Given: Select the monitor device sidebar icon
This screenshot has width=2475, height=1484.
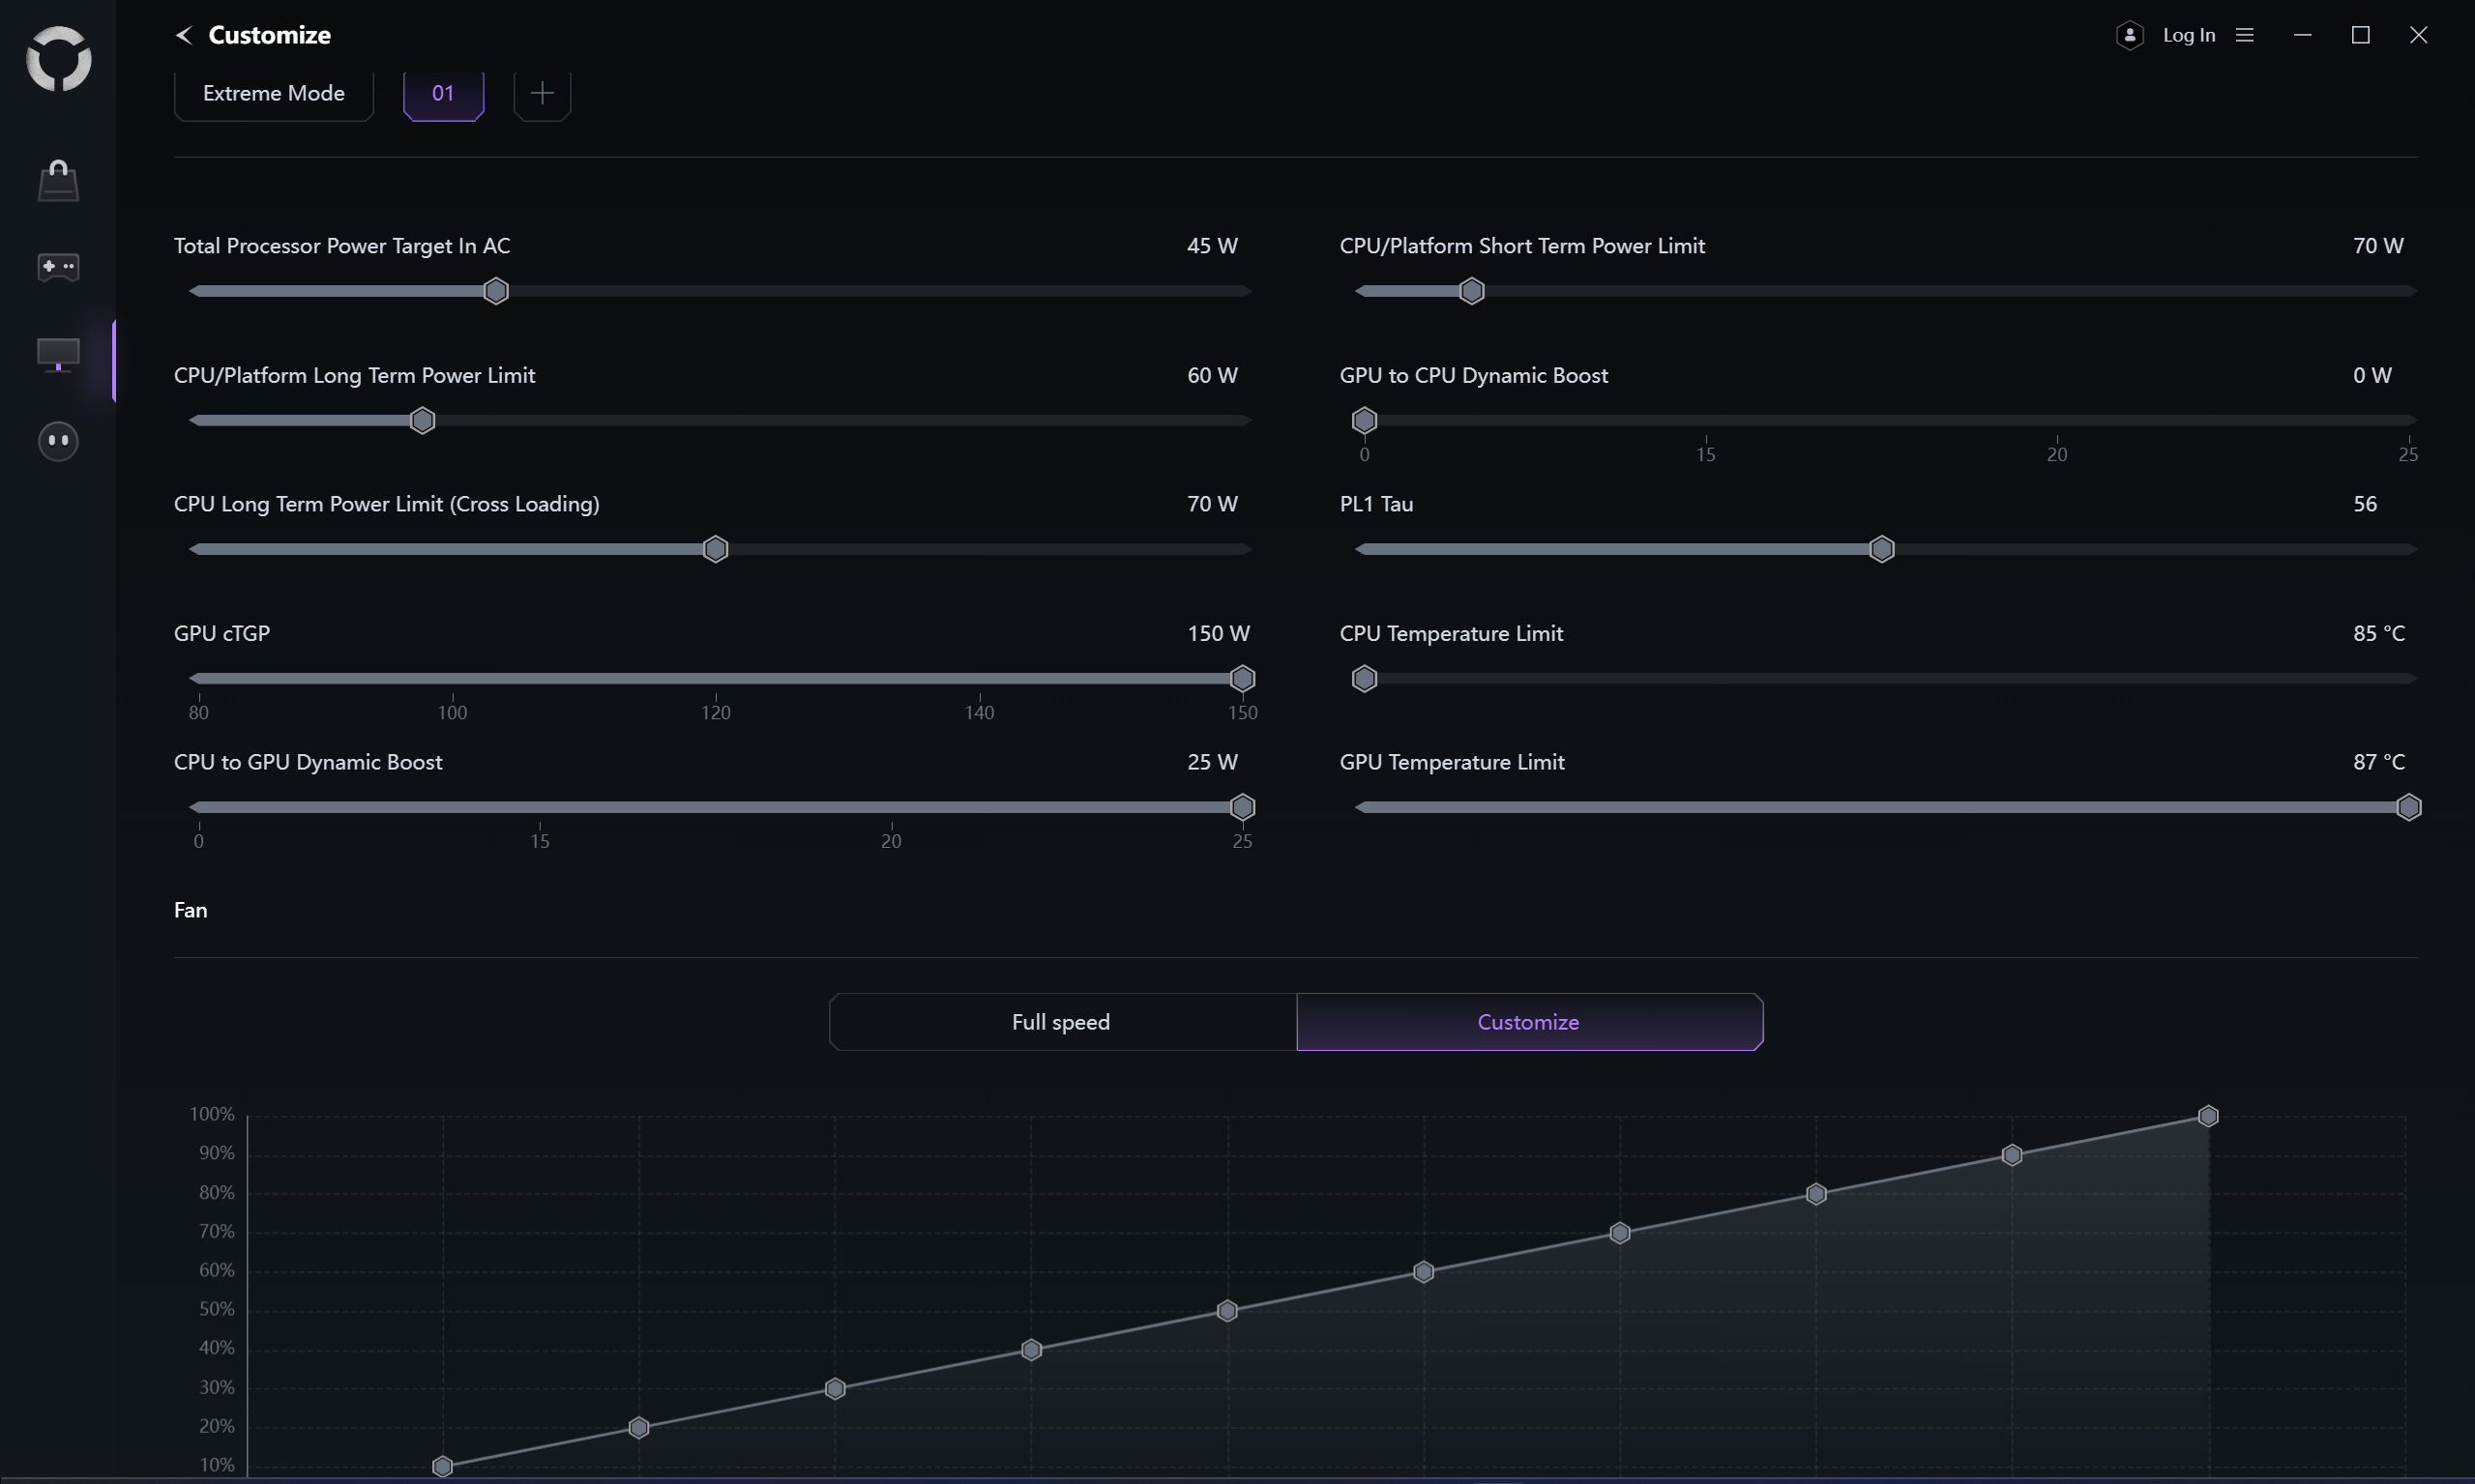Looking at the screenshot, I should (58, 354).
